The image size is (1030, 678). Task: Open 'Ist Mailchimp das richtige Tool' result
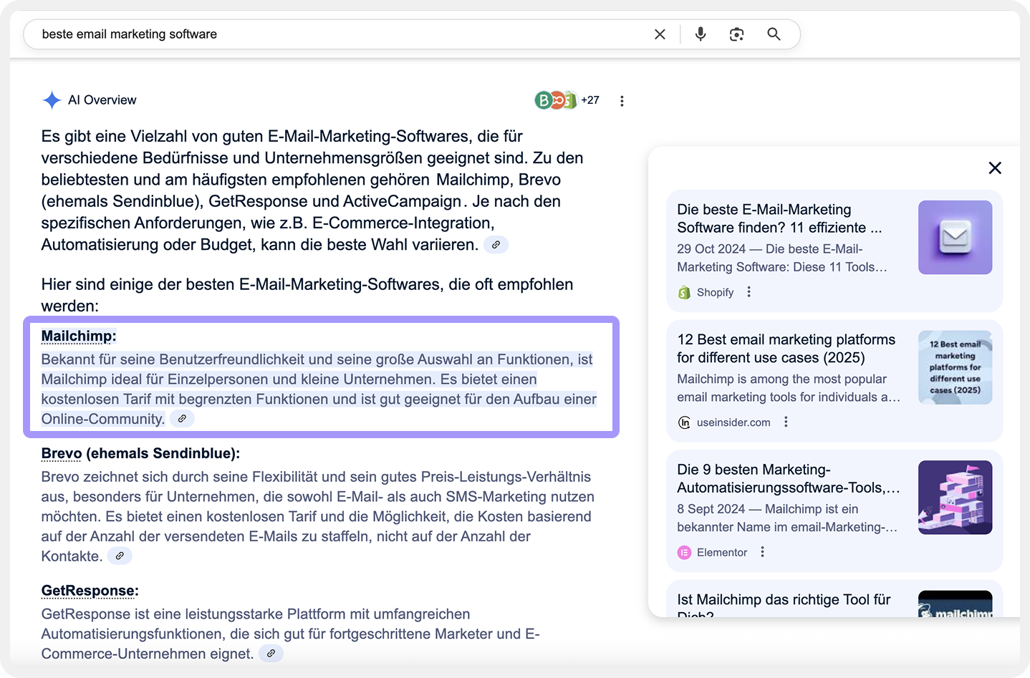784,604
